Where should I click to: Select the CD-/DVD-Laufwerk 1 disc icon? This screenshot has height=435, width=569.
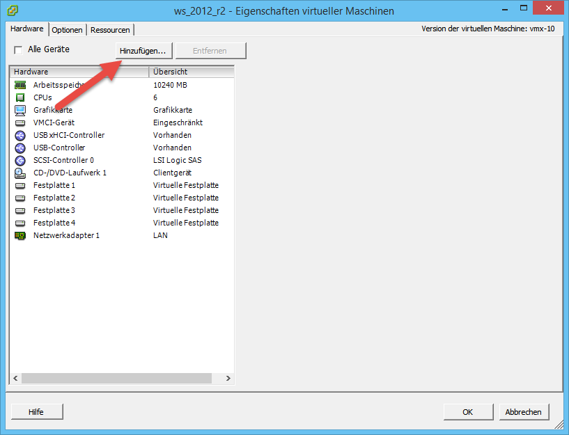(20, 173)
